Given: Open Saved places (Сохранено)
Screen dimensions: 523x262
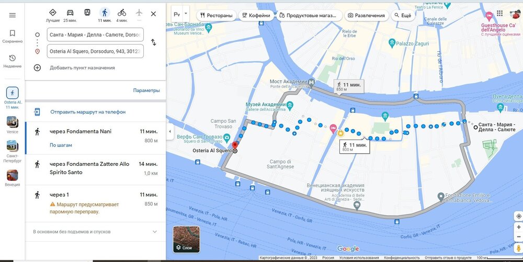Looking at the screenshot, I should [x=13, y=36].
